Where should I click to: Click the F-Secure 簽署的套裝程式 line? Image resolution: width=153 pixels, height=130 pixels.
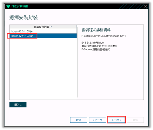(x=96, y=49)
